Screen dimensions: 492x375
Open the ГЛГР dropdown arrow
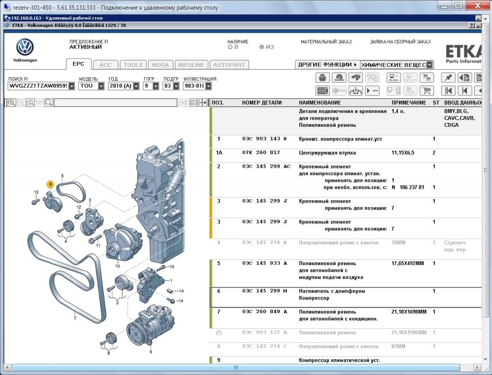156,86
